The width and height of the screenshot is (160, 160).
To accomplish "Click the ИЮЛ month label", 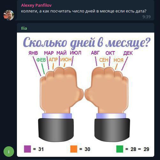I will tap(76, 53).
